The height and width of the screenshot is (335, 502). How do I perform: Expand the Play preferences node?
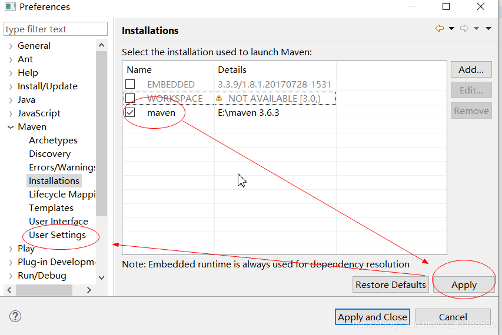click(11, 249)
